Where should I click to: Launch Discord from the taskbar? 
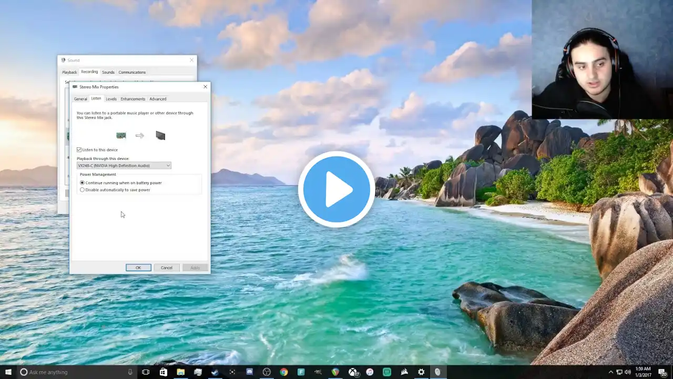[x=249, y=372]
